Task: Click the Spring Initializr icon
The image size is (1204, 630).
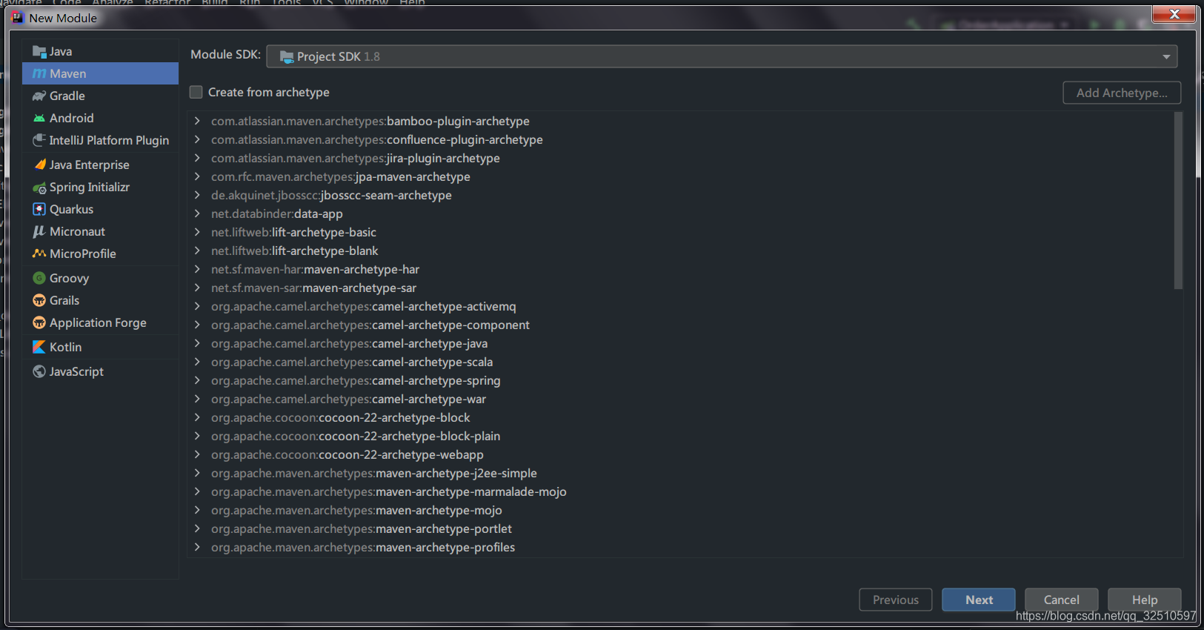Action: pos(39,188)
